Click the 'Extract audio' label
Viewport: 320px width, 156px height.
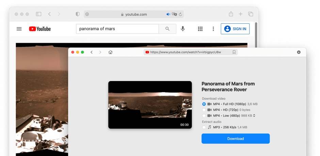coord(212,122)
